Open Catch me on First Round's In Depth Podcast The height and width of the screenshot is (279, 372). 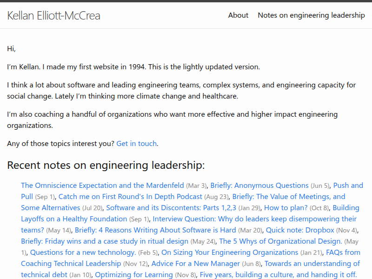tap(130, 196)
